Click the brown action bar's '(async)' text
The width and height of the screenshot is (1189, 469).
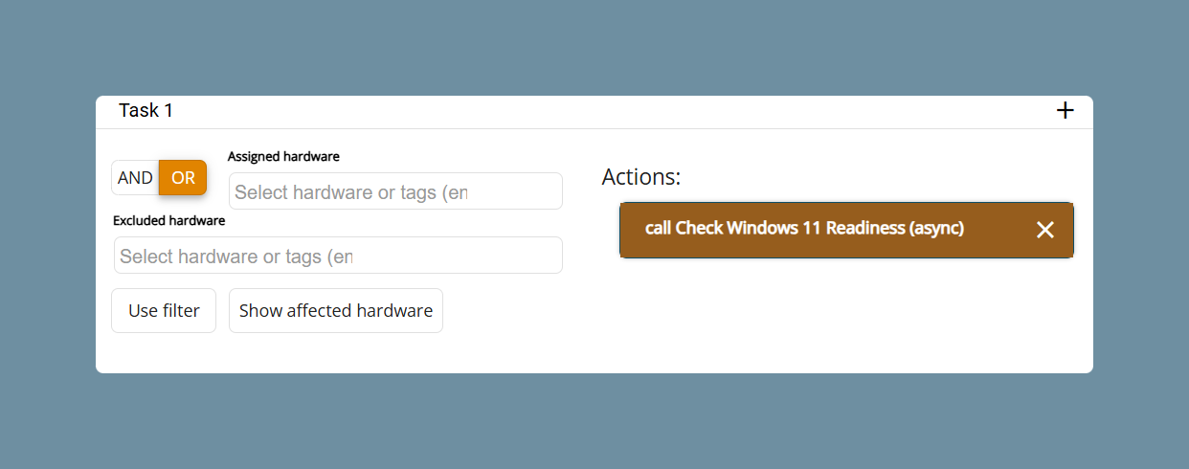point(936,229)
